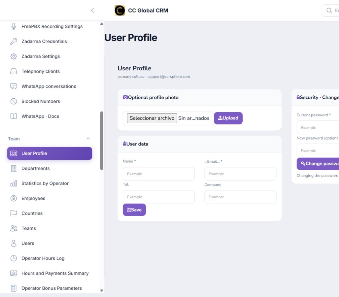Focus the New password field
The image size is (339, 297).
(x=318, y=151)
